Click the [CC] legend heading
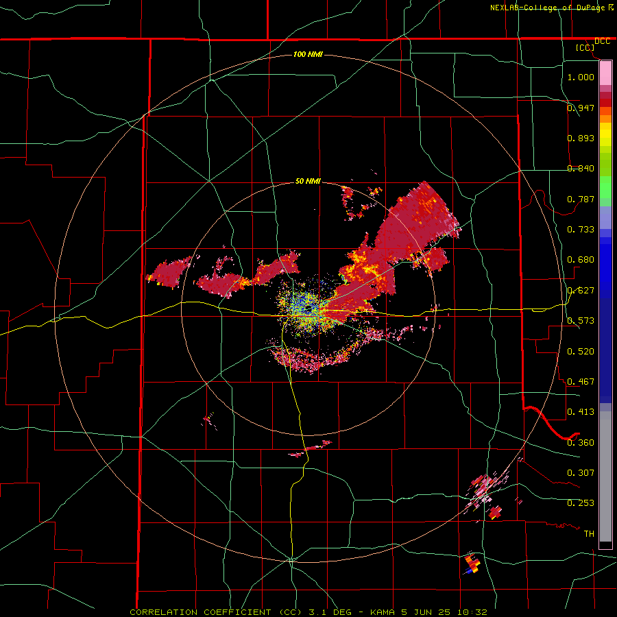Screen dimensions: 617x617 click(585, 47)
